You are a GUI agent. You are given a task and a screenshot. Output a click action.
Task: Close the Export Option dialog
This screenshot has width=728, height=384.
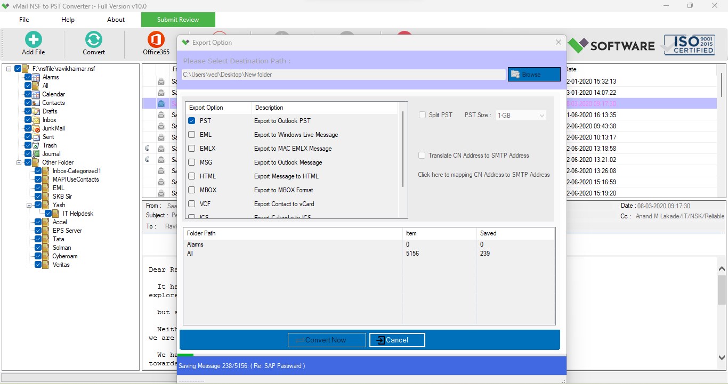[558, 42]
